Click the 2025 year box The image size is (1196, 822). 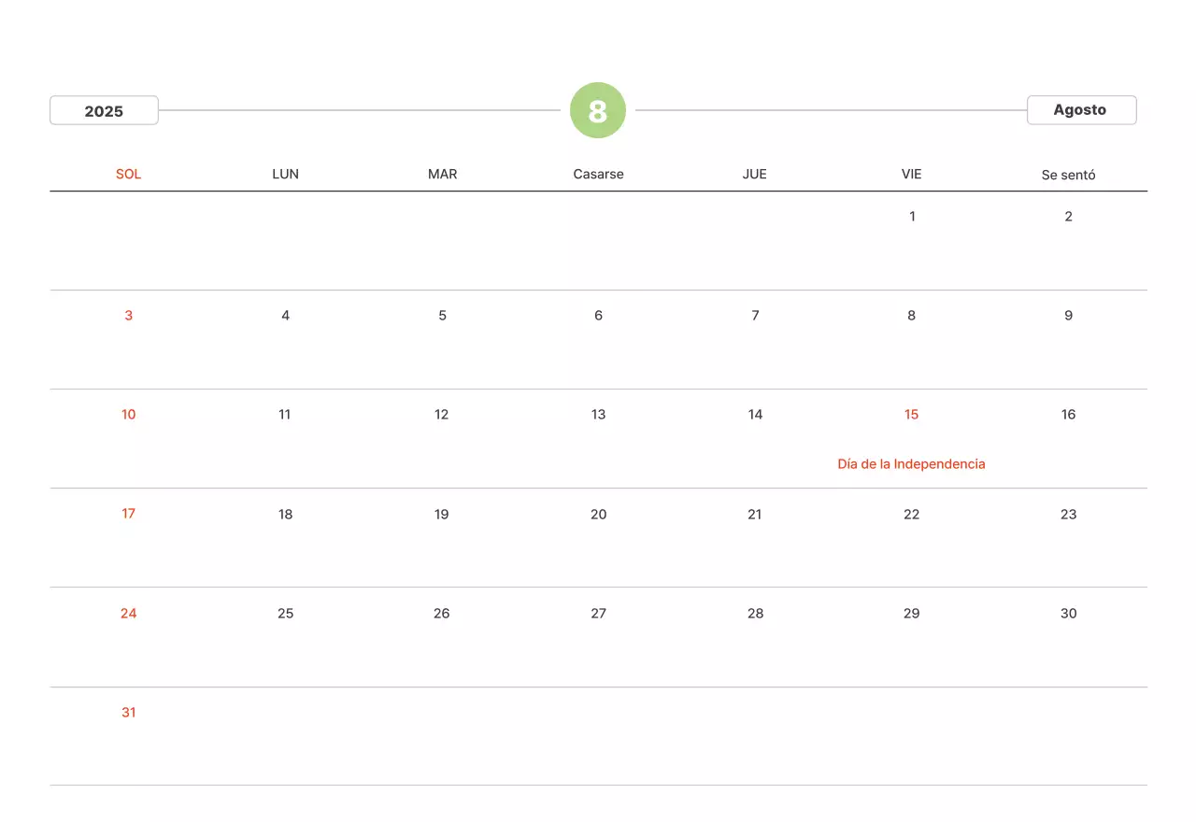click(x=104, y=110)
